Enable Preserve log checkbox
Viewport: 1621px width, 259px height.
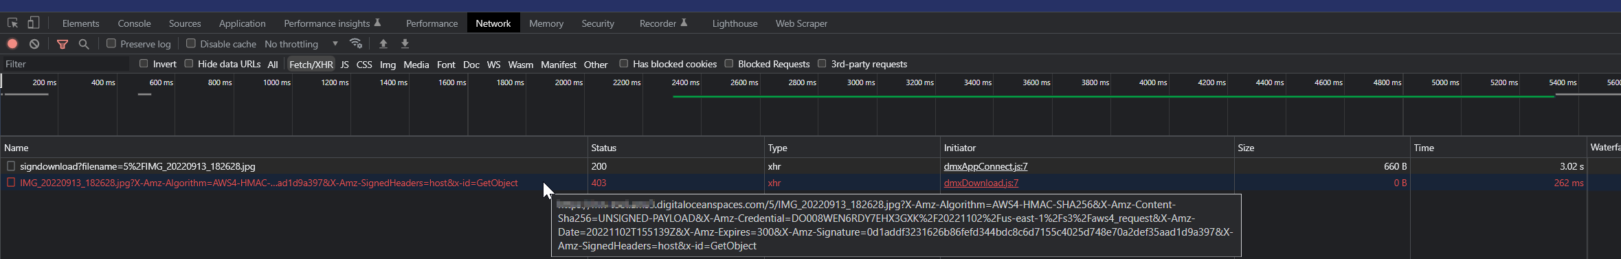(111, 43)
